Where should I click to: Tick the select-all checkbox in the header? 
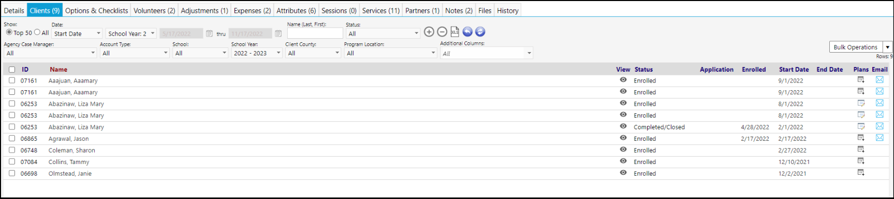tap(12, 70)
